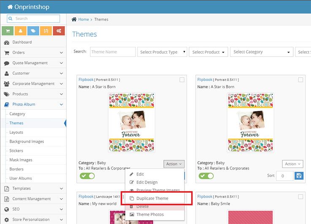The width and height of the screenshot is (311, 224).
Task: Open the Select Product Type dropdown
Action: click(162, 52)
